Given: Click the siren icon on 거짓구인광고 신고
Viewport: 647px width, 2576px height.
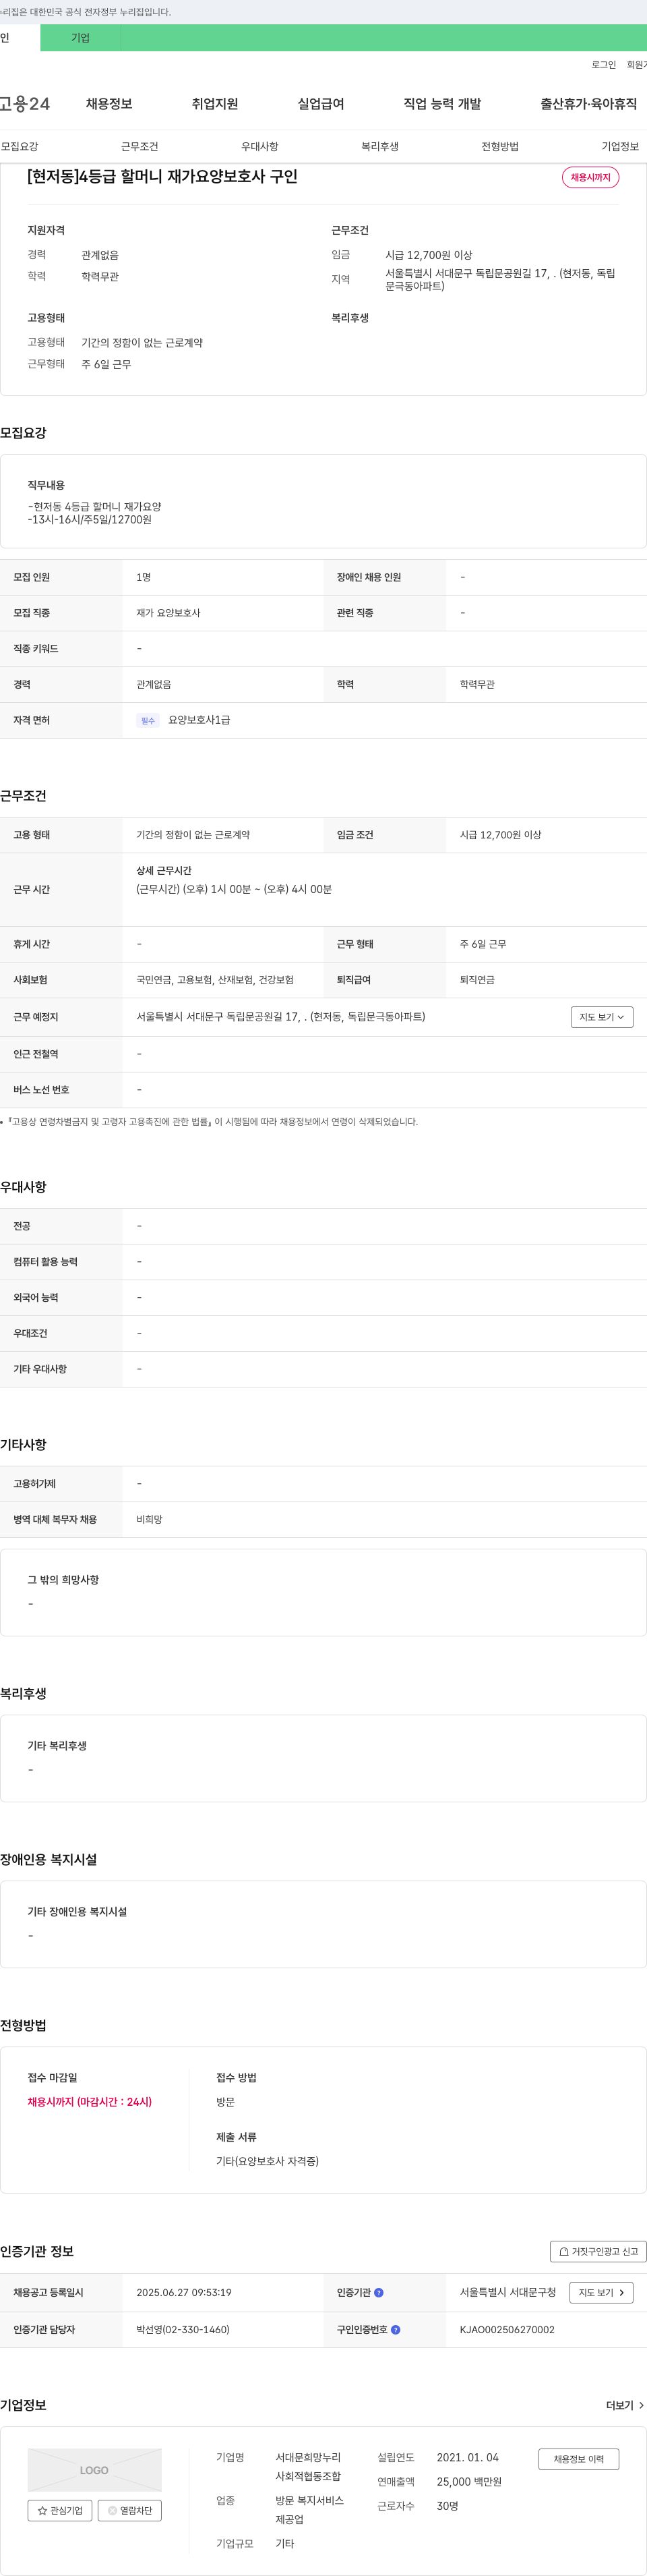Looking at the screenshot, I should point(564,2252).
